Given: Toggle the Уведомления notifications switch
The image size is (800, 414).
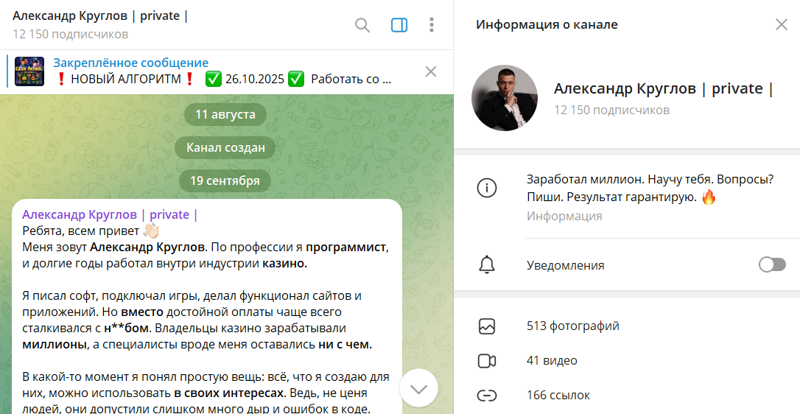Looking at the screenshot, I should tap(771, 265).
